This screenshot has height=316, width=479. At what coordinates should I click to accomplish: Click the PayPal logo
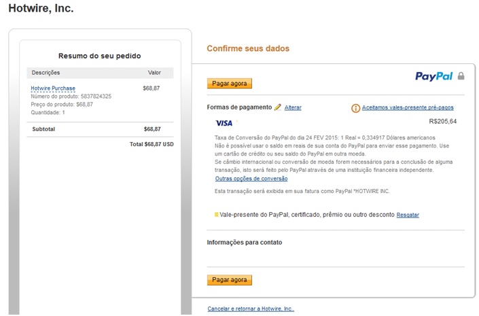433,76
